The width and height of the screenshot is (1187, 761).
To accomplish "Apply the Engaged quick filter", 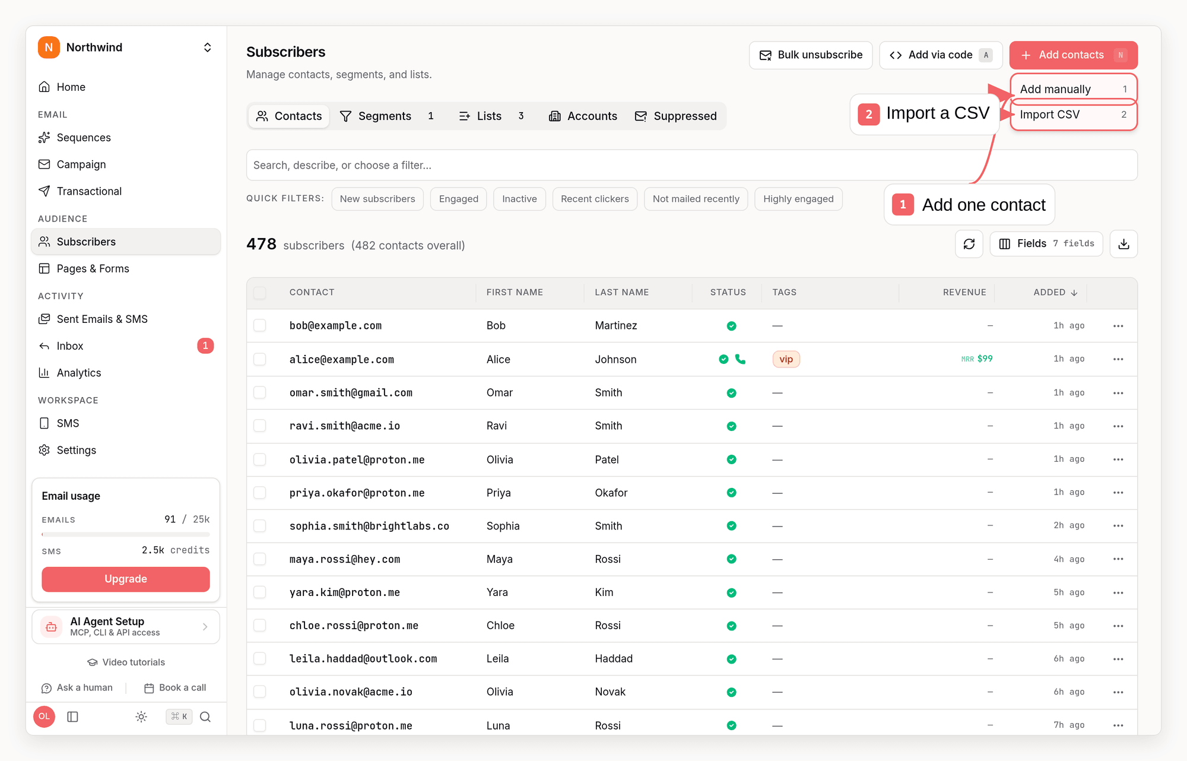I will tap(459, 199).
